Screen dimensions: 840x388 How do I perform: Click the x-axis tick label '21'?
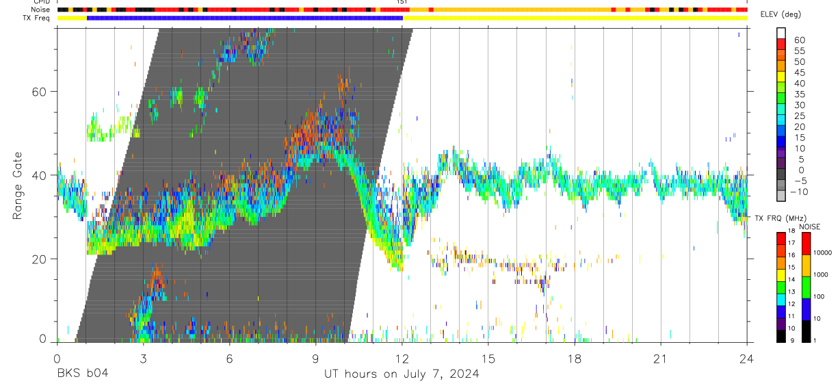point(660,358)
